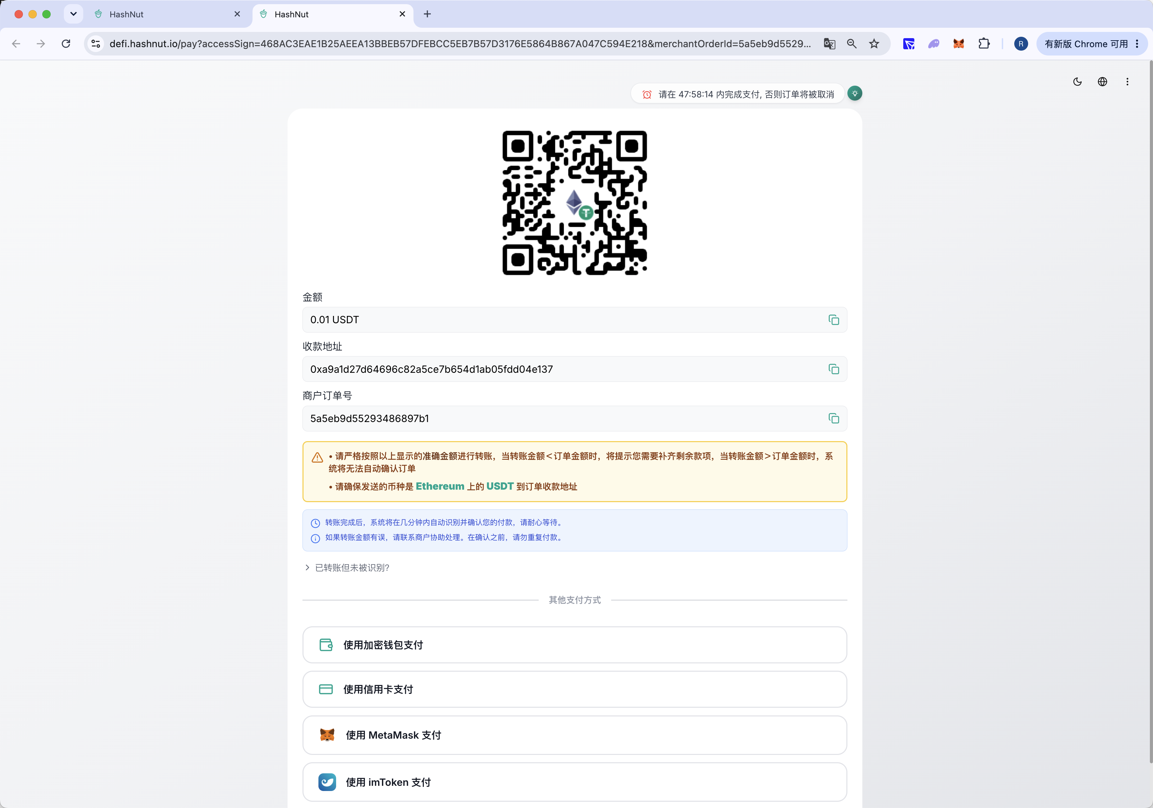Open the zoom magnifier control
Viewport: 1153px width, 808px height.
(852, 44)
